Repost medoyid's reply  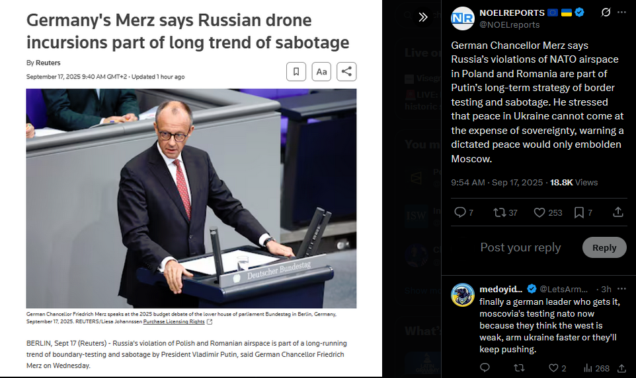(519, 368)
